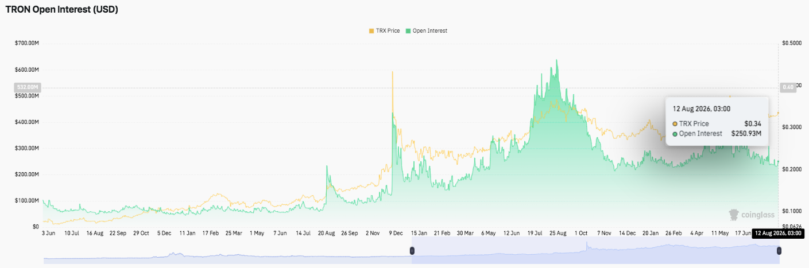Click the 30 Mar x-axis label

click(x=465, y=234)
